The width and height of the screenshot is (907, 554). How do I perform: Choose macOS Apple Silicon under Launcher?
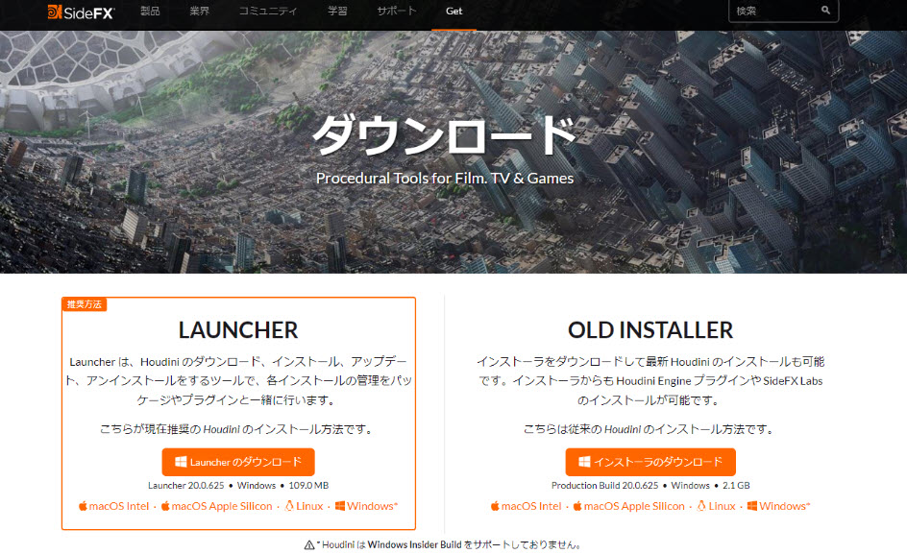pos(216,506)
